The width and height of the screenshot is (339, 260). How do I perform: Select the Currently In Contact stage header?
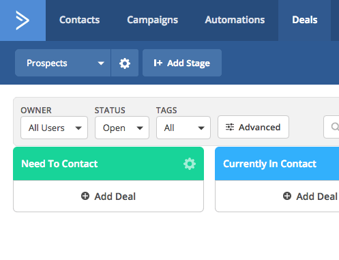coord(277,164)
